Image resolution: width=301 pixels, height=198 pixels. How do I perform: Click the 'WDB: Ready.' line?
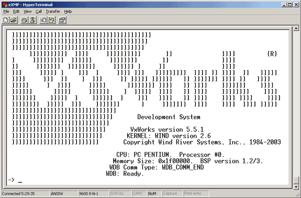[125, 173]
